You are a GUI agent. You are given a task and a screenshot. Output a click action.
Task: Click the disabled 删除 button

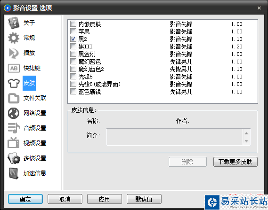point(187,162)
